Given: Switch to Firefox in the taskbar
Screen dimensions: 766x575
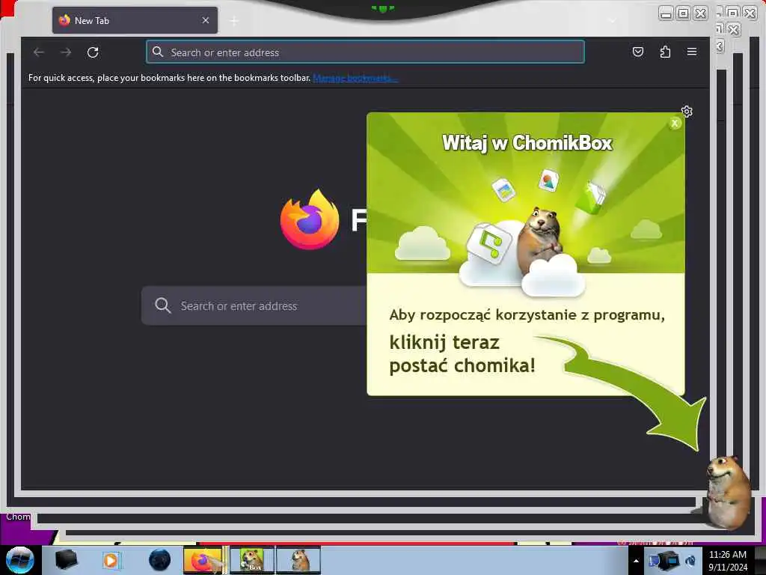Looking at the screenshot, I should (203, 560).
